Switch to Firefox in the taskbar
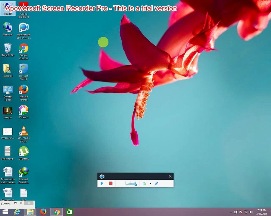The width and height of the screenshot is (271, 216). tap(43, 212)
